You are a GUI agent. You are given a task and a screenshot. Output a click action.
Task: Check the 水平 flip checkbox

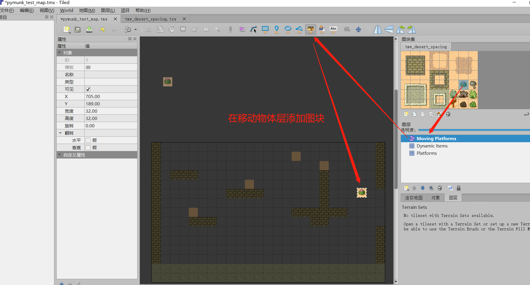tap(88, 140)
